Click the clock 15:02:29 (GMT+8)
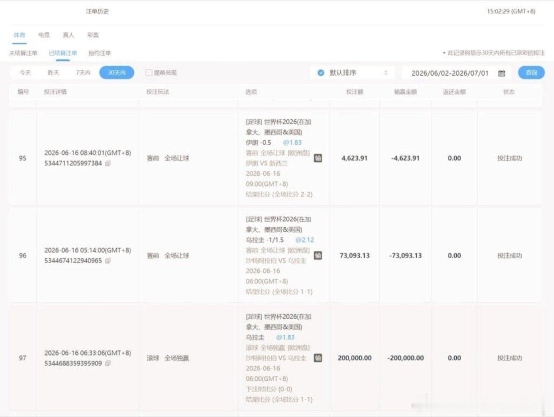The image size is (554, 417). (x=511, y=11)
